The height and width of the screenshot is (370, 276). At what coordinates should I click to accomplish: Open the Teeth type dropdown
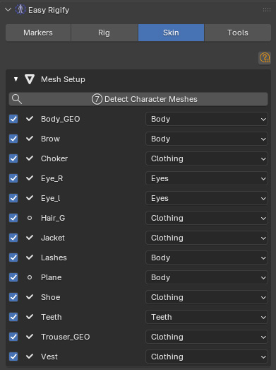(x=207, y=317)
